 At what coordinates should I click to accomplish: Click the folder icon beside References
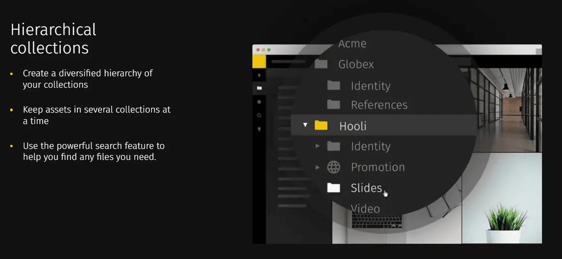pyautogui.click(x=333, y=105)
